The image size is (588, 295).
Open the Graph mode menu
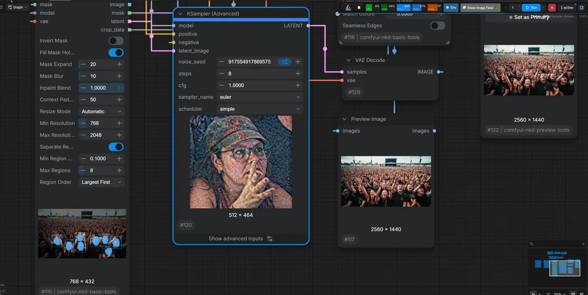point(17,7)
